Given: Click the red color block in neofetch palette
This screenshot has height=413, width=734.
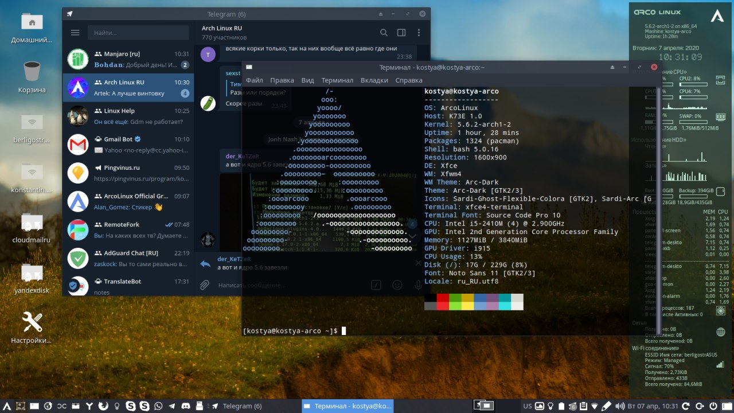Looking at the screenshot, I should coord(443,302).
